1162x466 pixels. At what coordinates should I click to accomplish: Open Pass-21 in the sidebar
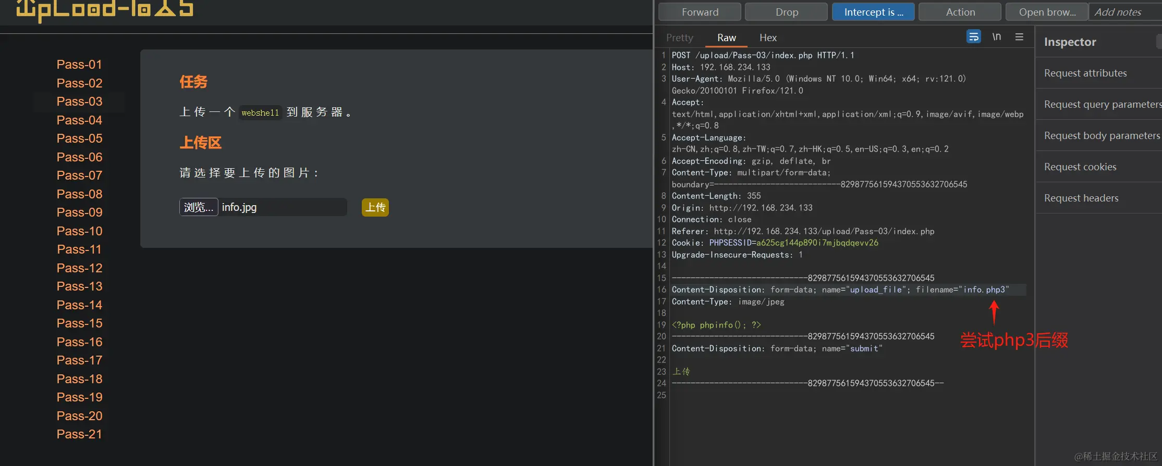click(x=79, y=434)
